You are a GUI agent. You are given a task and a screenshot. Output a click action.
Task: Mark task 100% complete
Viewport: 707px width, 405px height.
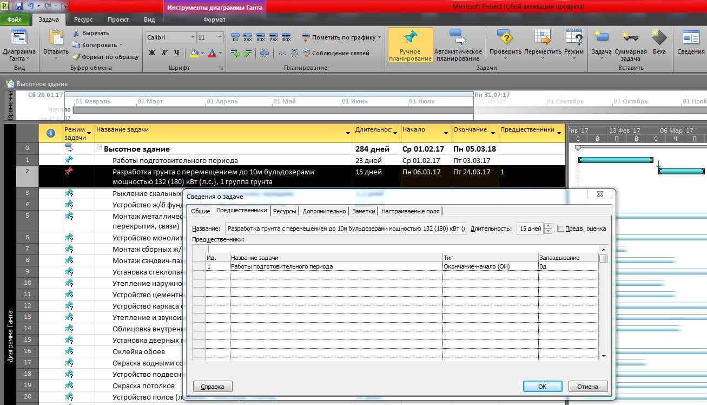click(286, 37)
